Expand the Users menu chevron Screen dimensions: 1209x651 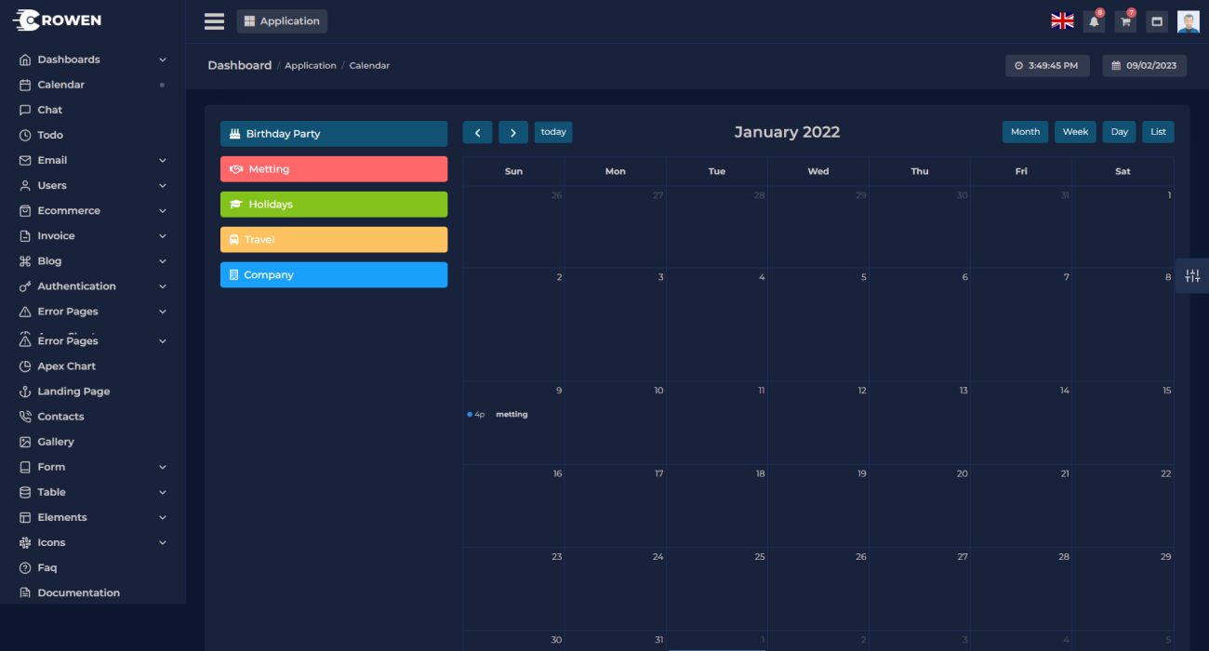[x=163, y=185]
